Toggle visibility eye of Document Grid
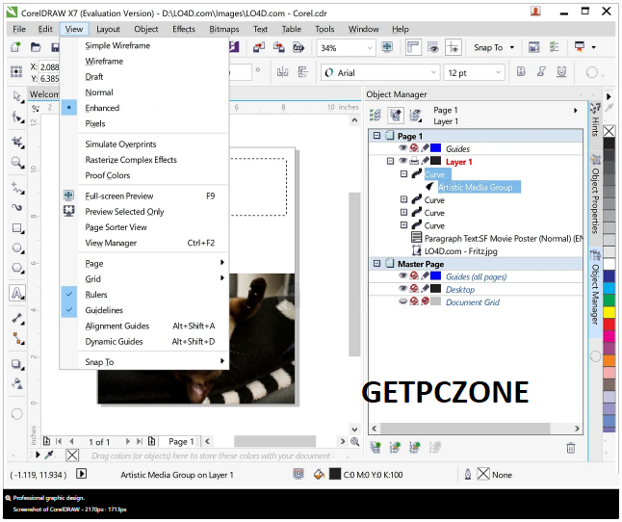 pyautogui.click(x=403, y=301)
